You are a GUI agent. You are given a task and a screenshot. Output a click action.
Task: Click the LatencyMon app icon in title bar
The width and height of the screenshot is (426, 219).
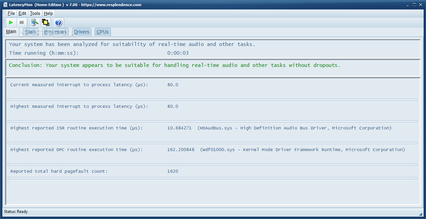click(5, 5)
